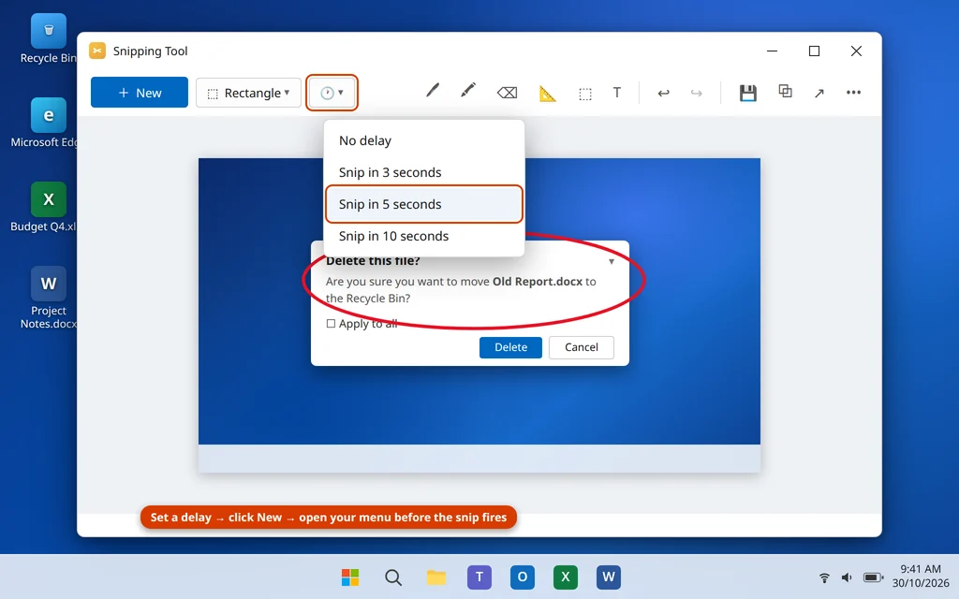Open Recycle Bin desktop icon
This screenshot has height=599, width=959.
tap(49, 38)
